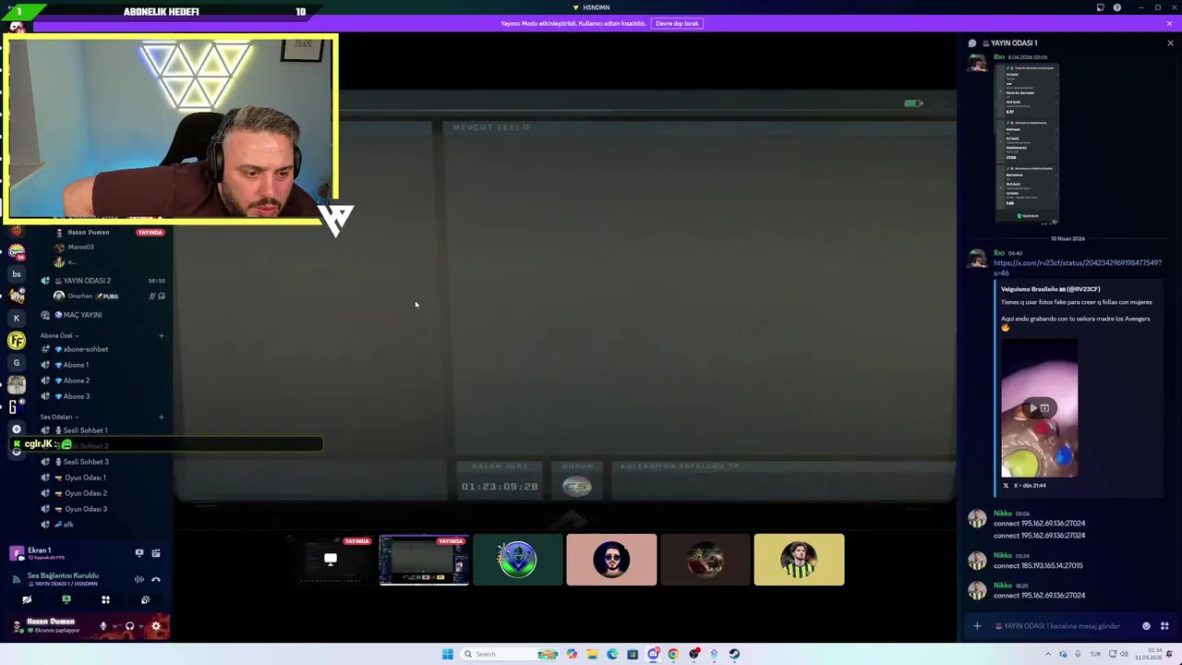
Task: Close the YAYIN ODASI 1 chat panel
Action: (x=1170, y=43)
